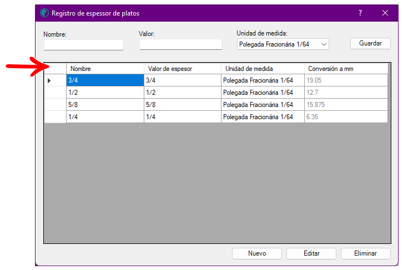Select the 1/2 cell in Valor de espesor column
Viewport: 403px width, 270px height.
click(183, 93)
